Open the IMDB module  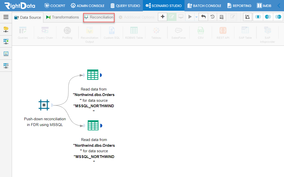coord(264,5)
